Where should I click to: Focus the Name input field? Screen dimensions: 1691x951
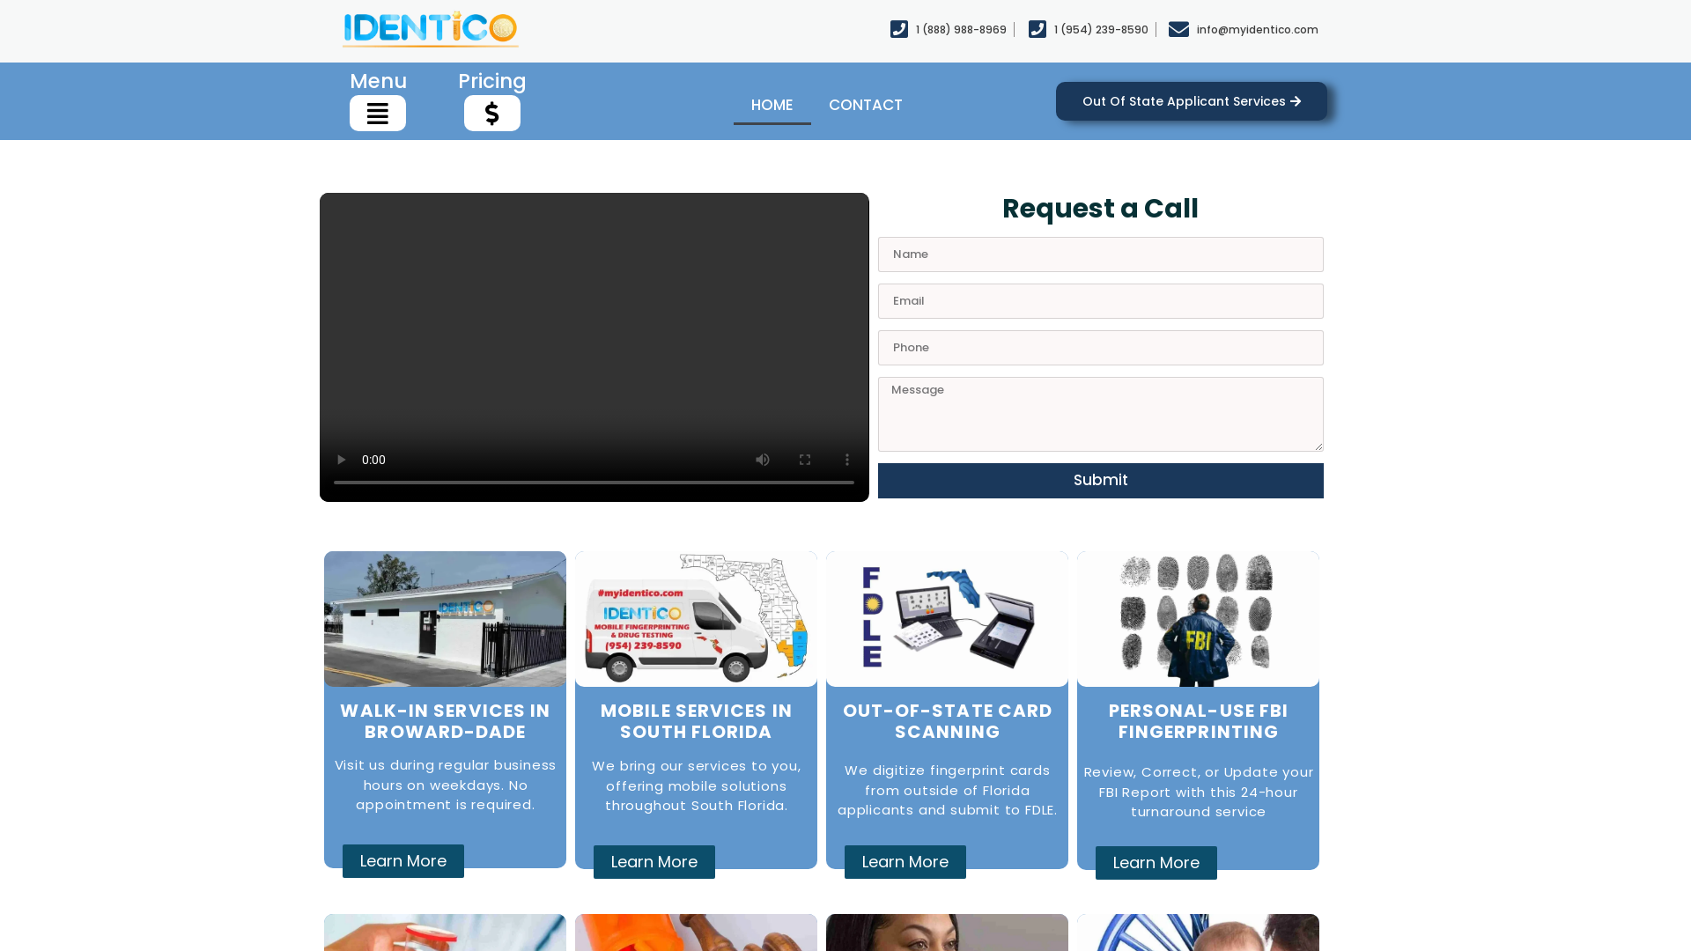pyautogui.click(x=1101, y=254)
